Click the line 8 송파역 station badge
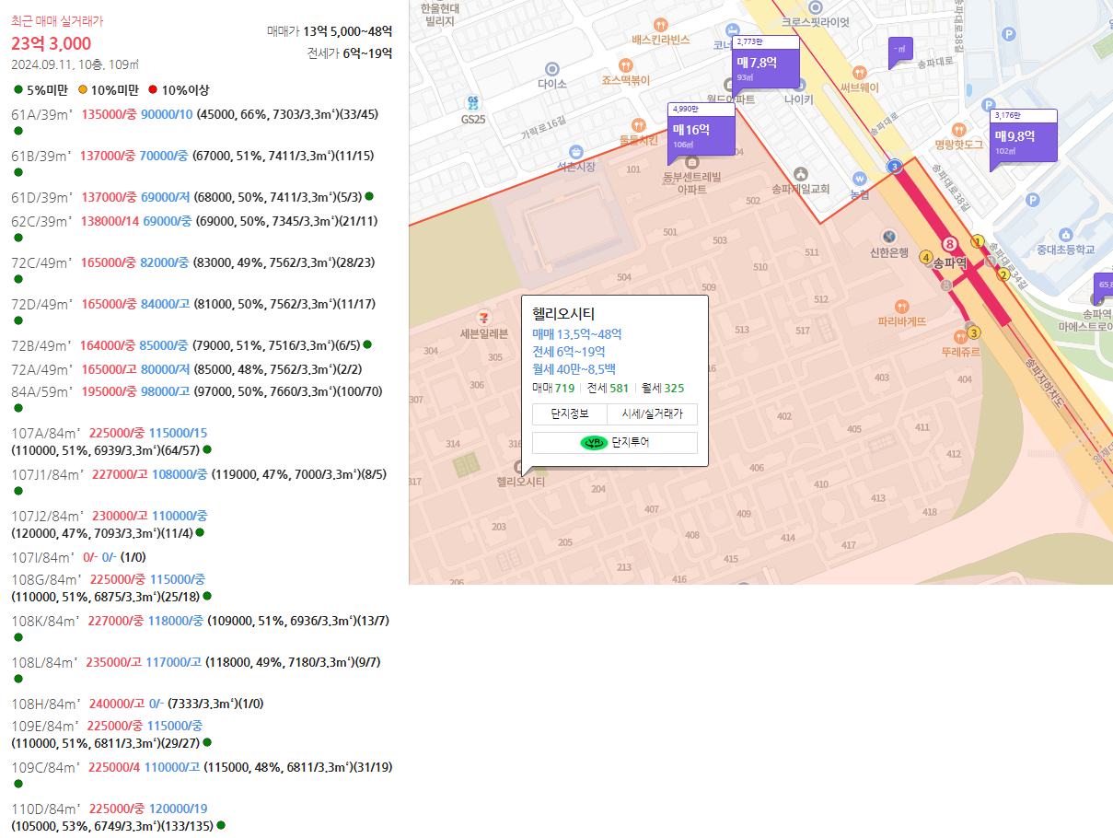This screenshot has height=838, width=1113. 951,244
